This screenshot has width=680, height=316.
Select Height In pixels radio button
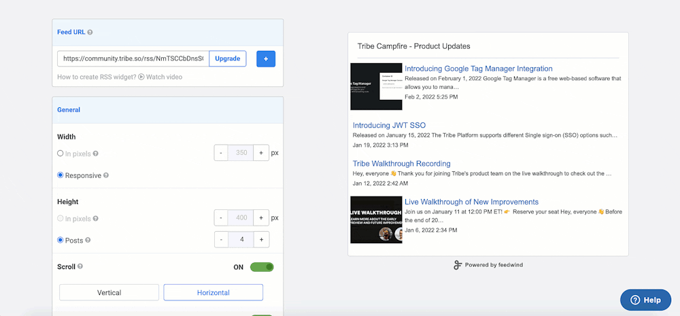click(61, 218)
